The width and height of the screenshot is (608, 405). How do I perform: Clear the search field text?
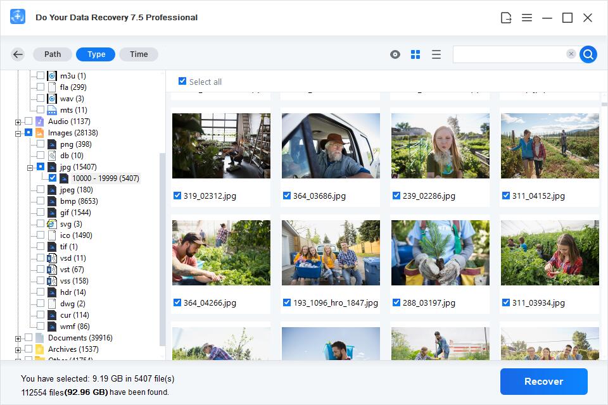[x=571, y=54]
